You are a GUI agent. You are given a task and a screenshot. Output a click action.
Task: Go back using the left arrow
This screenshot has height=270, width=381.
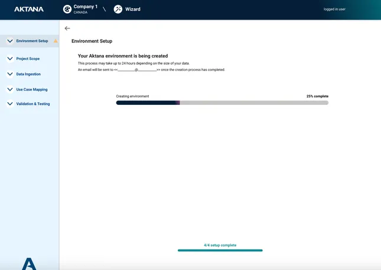[67, 28]
